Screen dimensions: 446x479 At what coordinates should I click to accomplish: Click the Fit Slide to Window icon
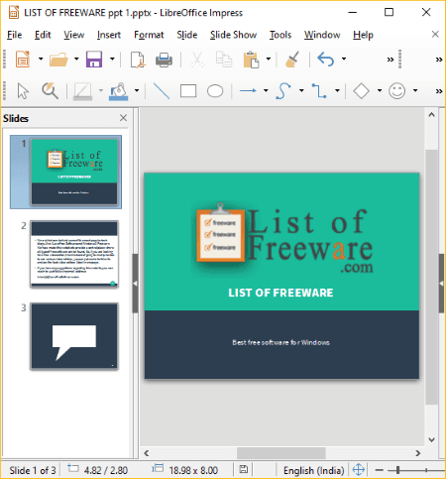[359, 469]
